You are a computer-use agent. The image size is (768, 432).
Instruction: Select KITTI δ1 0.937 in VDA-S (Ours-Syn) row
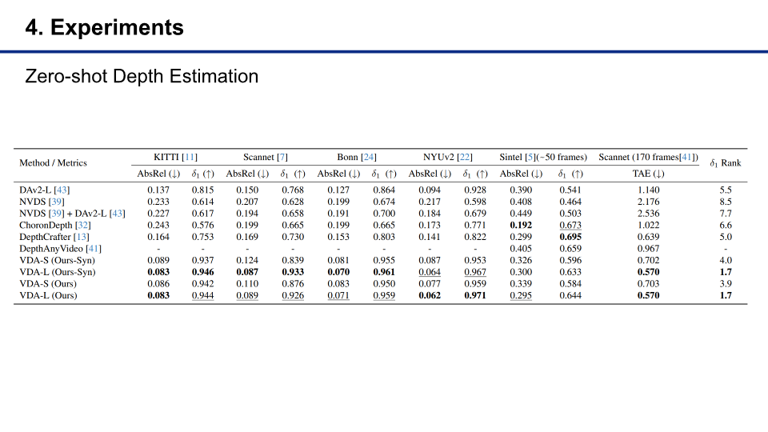(x=202, y=260)
